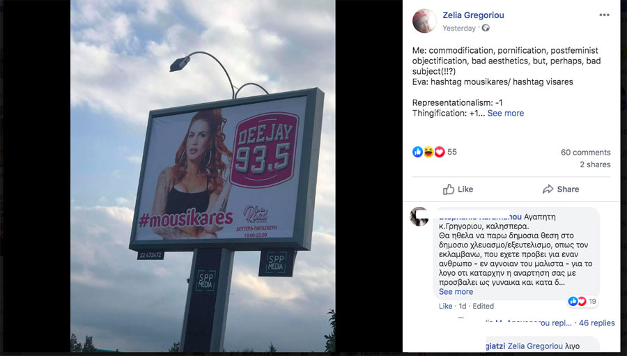Click the commenter's avatar thumbnail
The image size is (627, 356).
[419, 217]
